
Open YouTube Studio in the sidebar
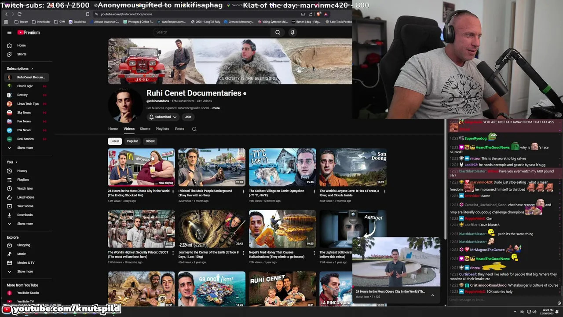tap(26, 293)
